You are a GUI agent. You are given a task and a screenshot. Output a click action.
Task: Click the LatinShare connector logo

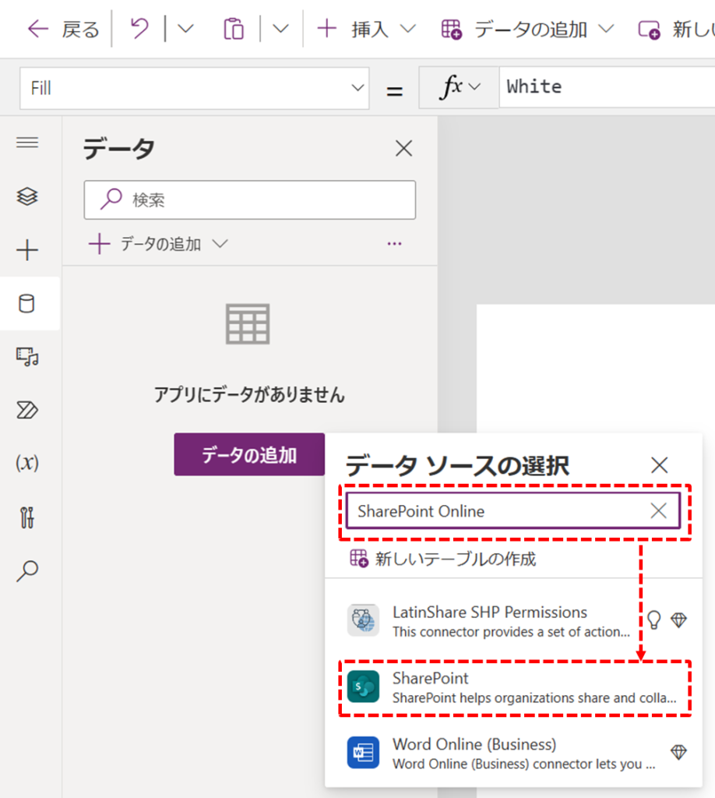click(363, 620)
